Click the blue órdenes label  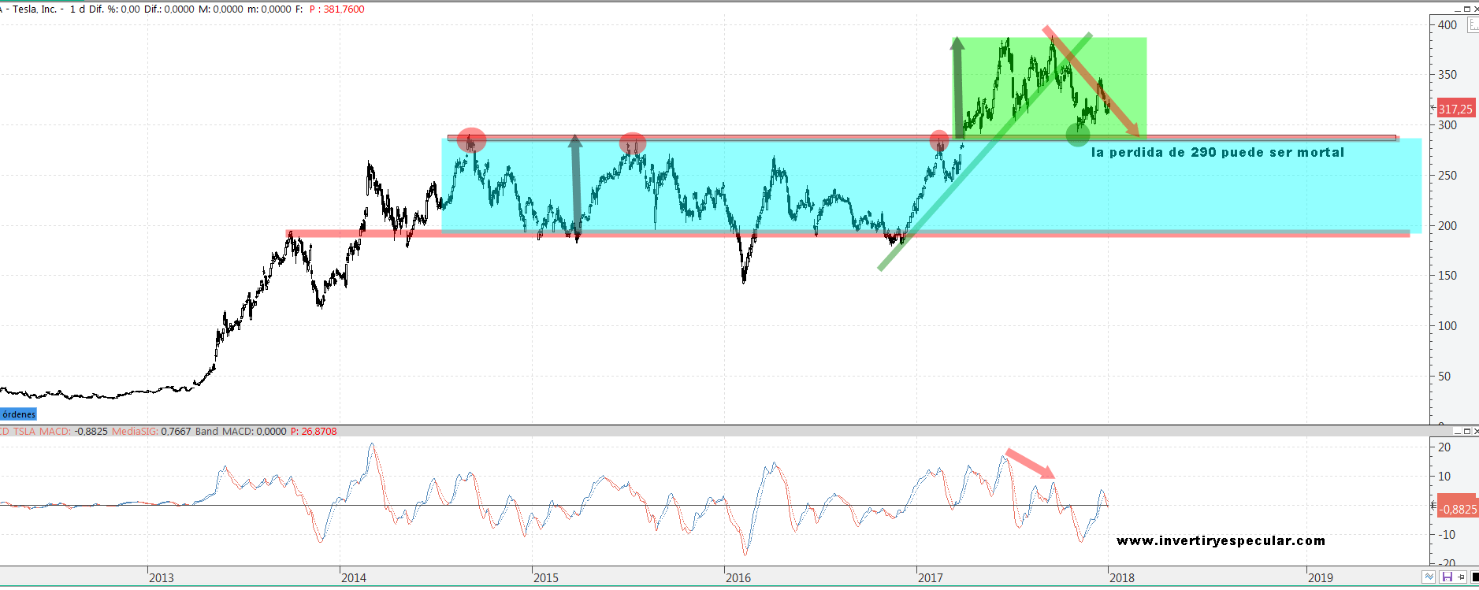point(18,414)
